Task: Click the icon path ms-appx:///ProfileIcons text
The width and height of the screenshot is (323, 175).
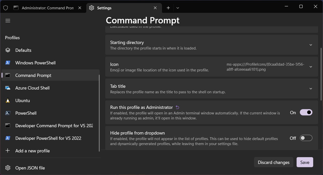Action: [x=265, y=67]
